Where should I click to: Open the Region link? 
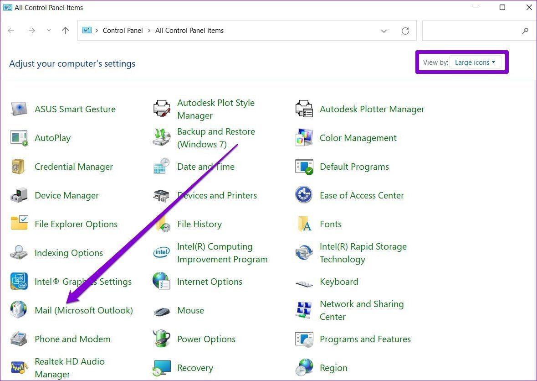(333, 368)
